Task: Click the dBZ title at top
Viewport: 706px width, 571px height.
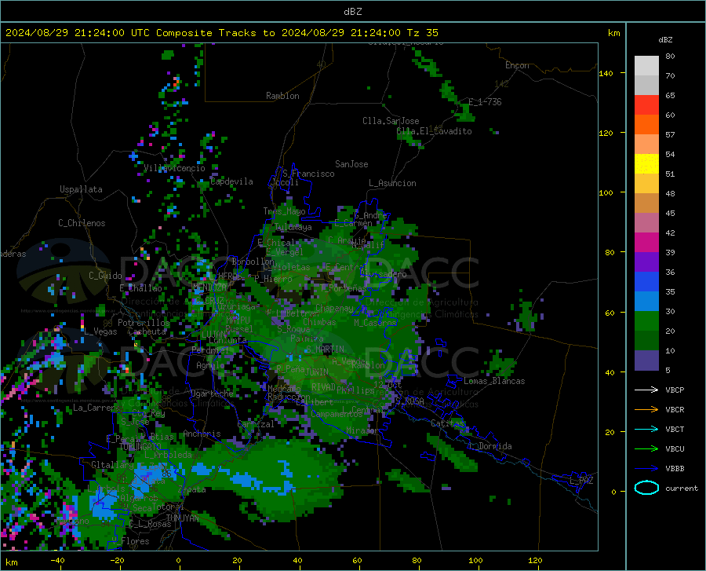Action: 352,12
